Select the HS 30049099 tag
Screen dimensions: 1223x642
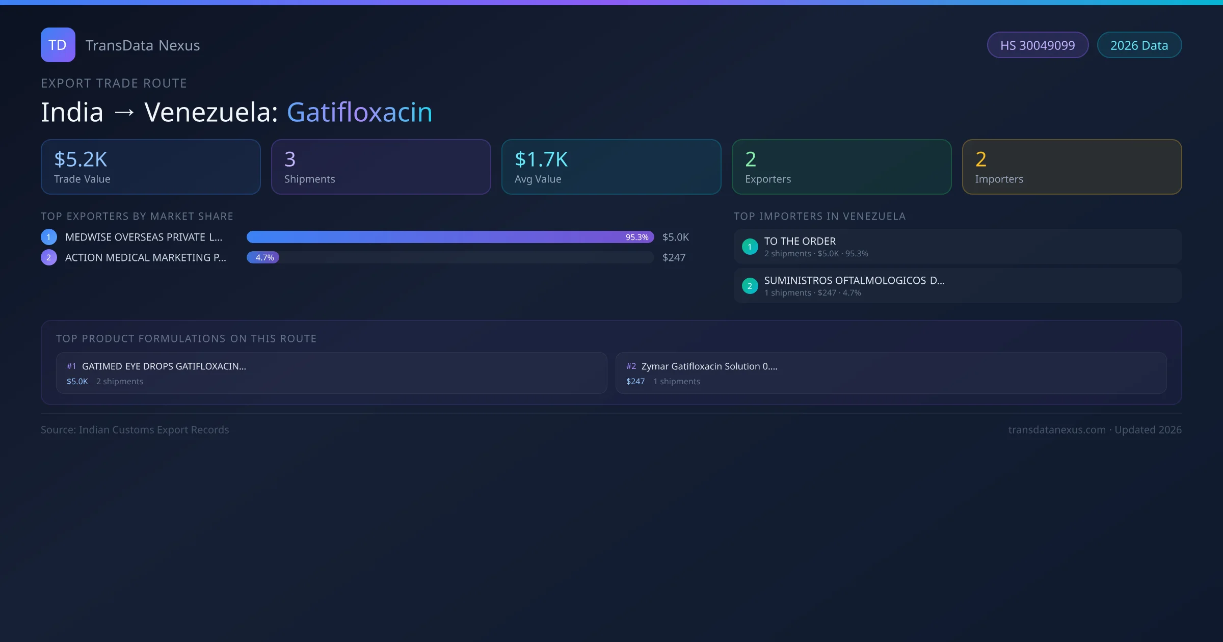pos(1038,45)
